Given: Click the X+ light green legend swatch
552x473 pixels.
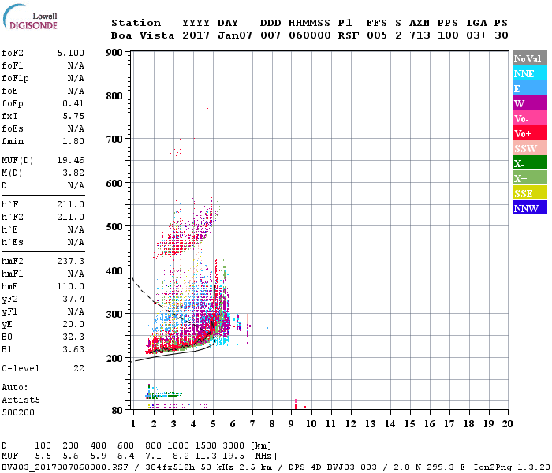Looking at the screenshot, I should [530, 177].
